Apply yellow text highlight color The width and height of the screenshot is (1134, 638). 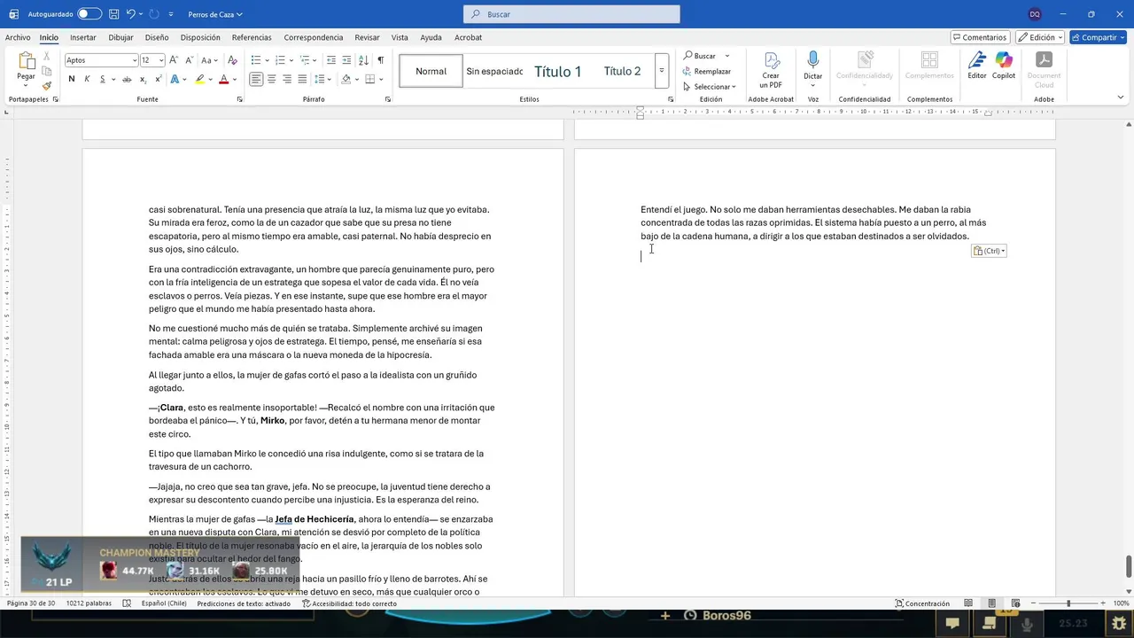click(x=200, y=79)
